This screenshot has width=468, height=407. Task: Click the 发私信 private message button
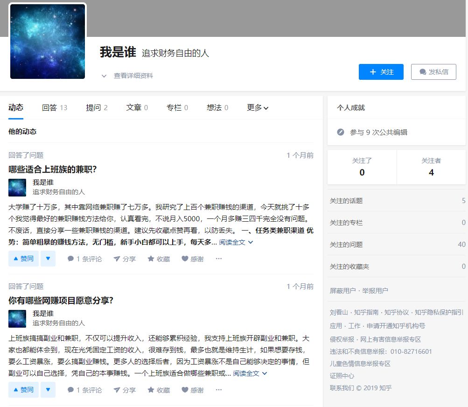tap(433, 71)
